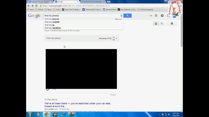209x117 pixels.
Task: Go back with the browser back arrow
Action: [x=28, y=6]
